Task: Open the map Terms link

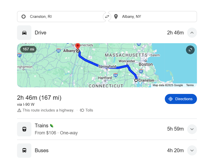Action: 190,85
